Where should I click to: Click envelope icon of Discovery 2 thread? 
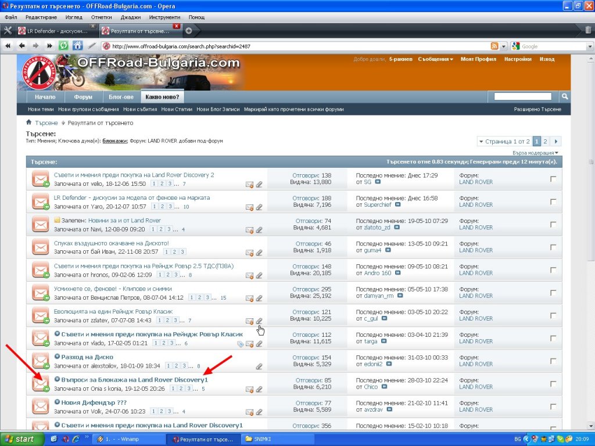click(249, 185)
